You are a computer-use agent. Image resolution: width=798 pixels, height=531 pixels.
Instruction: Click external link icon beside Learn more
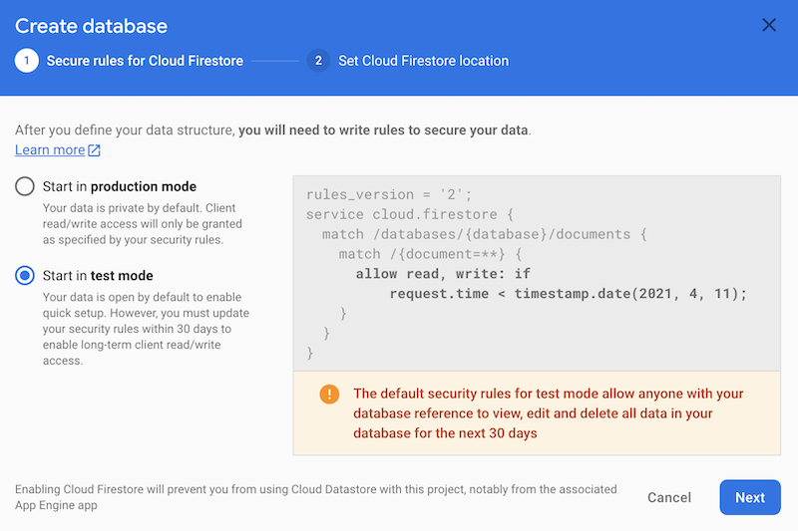pyautogui.click(x=94, y=150)
